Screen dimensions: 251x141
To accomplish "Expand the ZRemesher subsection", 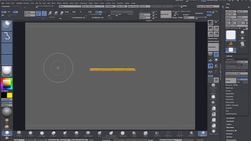I will [x=230, y=102].
